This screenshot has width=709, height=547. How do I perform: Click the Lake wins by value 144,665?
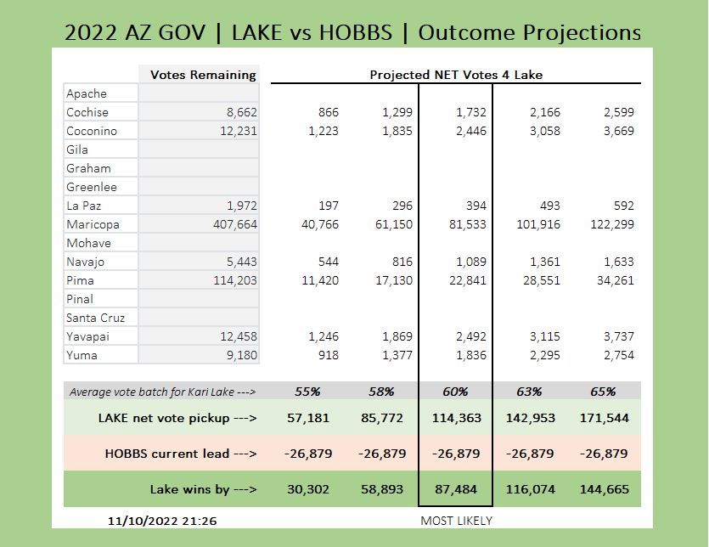coord(604,489)
